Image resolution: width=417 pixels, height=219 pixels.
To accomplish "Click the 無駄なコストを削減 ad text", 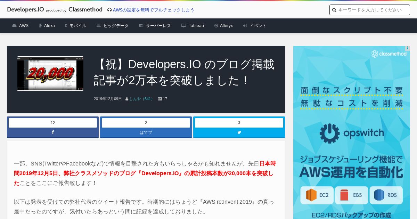I will tap(352, 103).
